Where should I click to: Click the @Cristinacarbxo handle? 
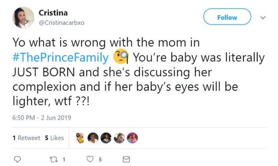click(62, 23)
